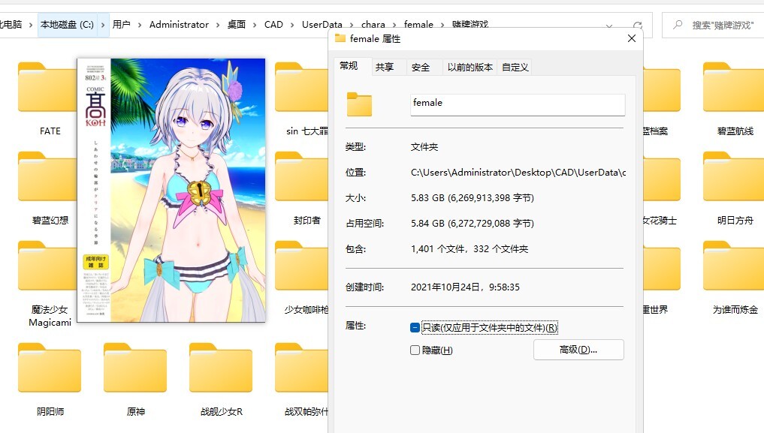This screenshot has width=764, height=433.
Task: Click the location path C:\Users\Administrator\Desktop
Action: click(x=518, y=173)
